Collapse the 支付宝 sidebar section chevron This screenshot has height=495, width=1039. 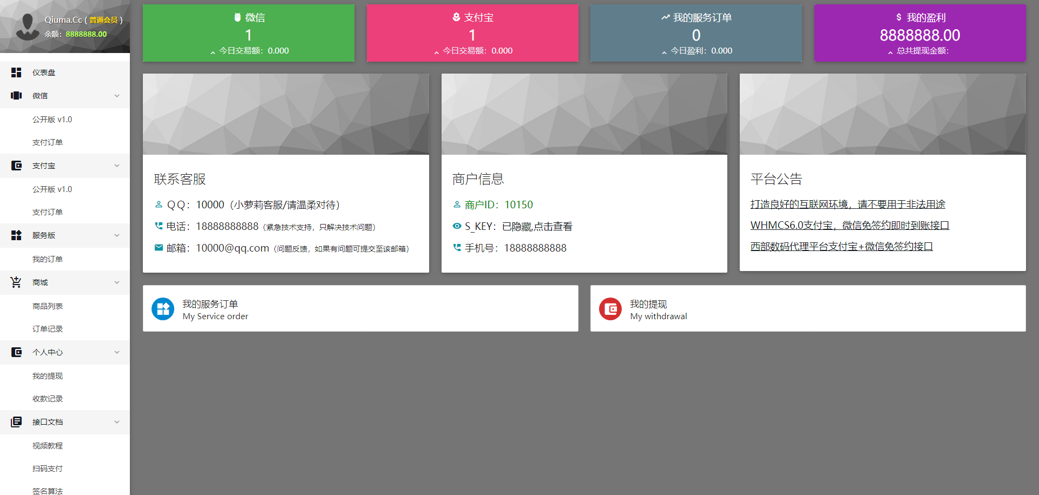pyautogui.click(x=117, y=166)
